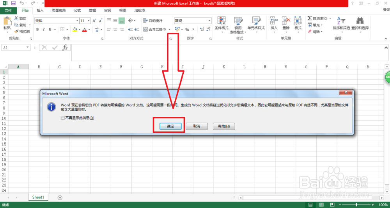
Task: Open the font size dropdown showing 11
Action: (89, 21)
